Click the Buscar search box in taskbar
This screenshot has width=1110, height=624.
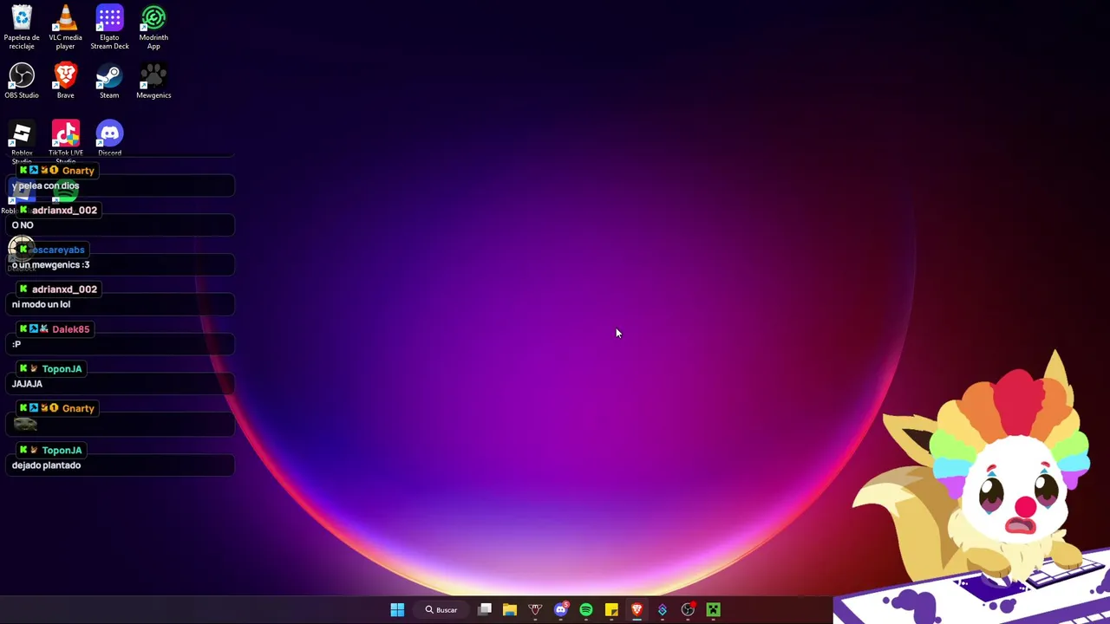pyautogui.click(x=441, y=610)
